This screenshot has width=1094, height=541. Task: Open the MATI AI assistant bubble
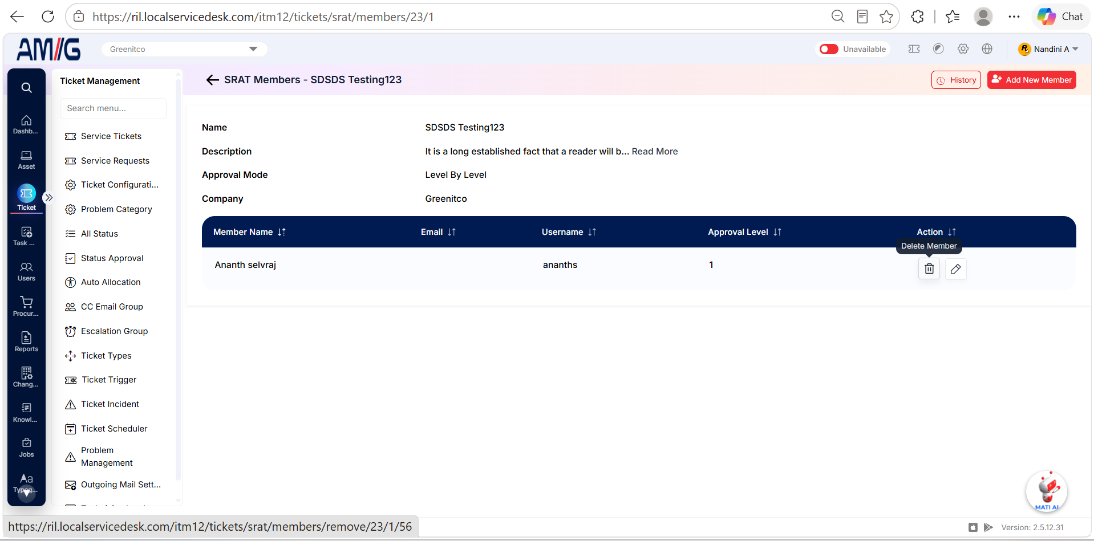(1046, 491)
